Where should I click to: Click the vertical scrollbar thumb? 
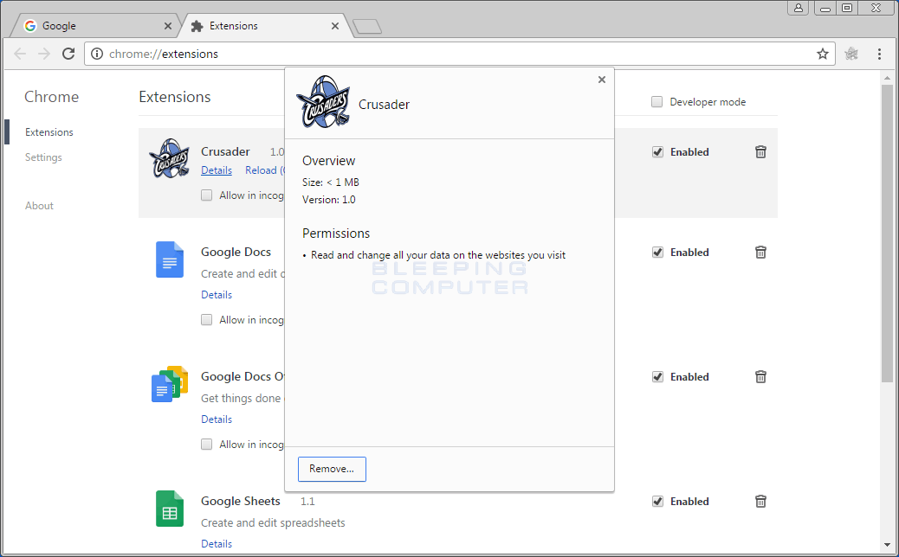[x=887, y=233]
